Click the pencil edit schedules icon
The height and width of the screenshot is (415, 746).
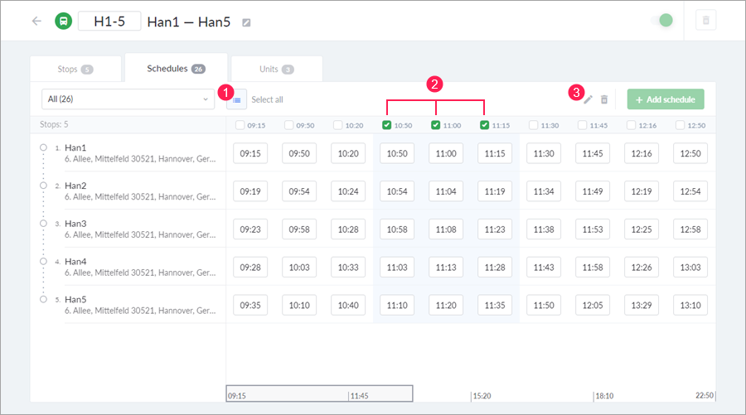click(588, 99)
